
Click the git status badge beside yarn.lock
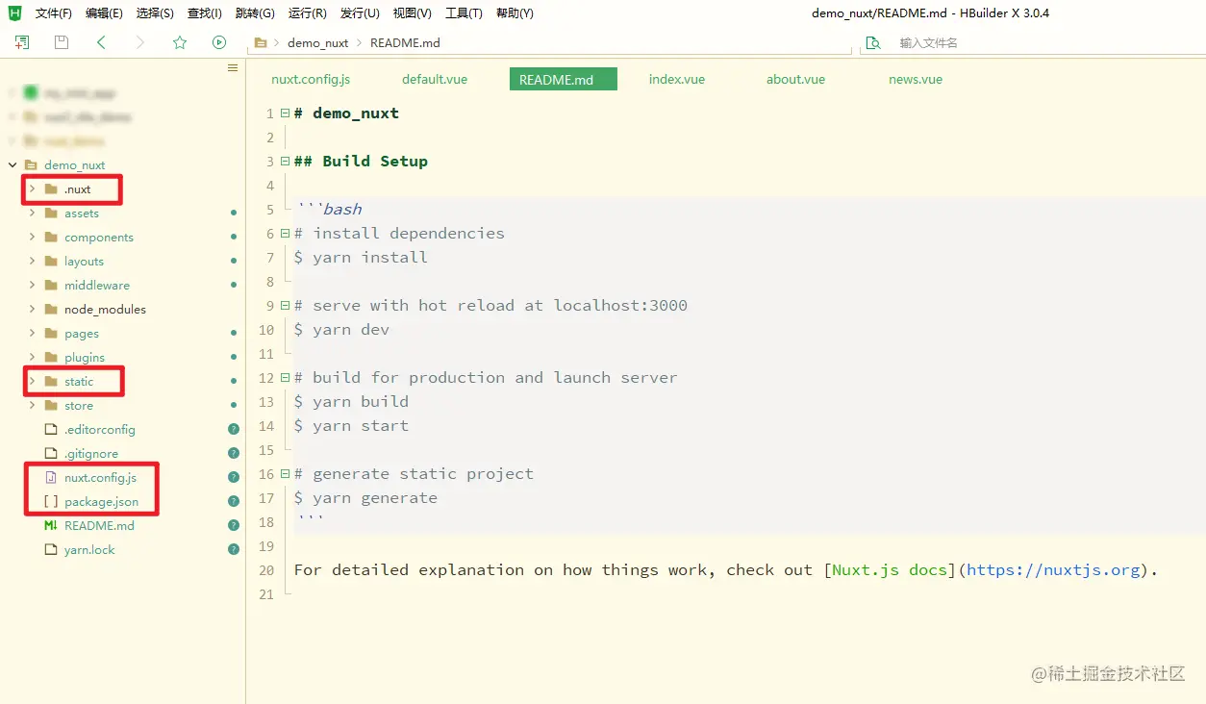(x=234, y=550)
